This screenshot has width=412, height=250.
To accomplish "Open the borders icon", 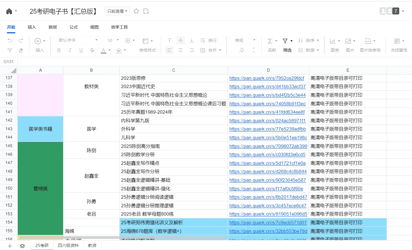I will [x=128, y=41].
